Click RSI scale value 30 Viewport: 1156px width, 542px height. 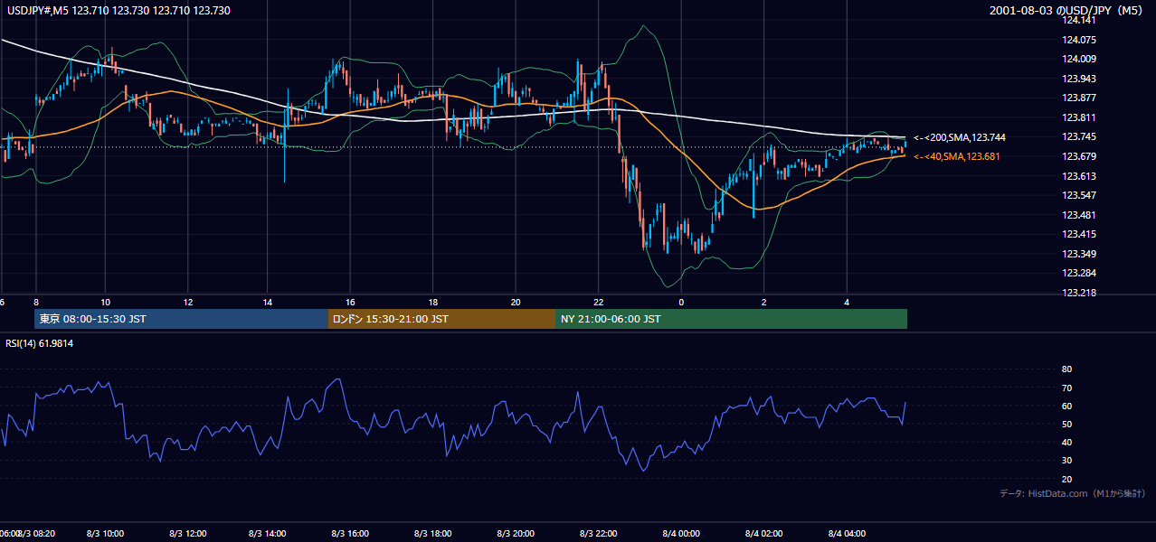(x=1066, y=461)
